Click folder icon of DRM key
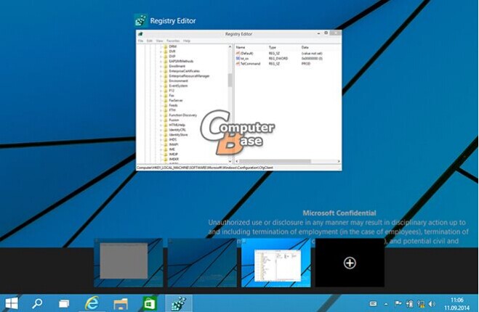 (166, 46)
